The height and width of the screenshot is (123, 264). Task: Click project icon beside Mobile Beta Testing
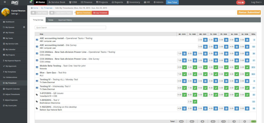point(37,67)
